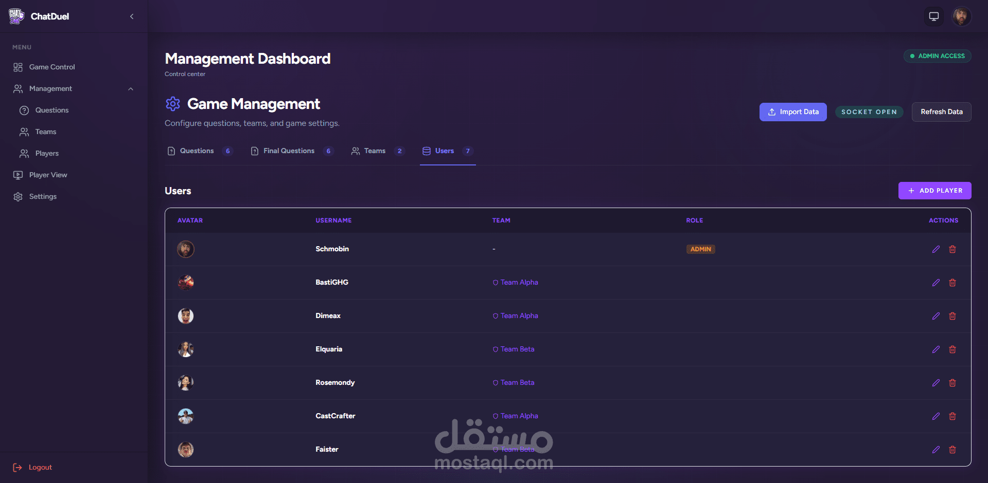The height and width of the screenshot is (483, 988).
Task: Click the username Dimeax
Action: pos(328,316)
